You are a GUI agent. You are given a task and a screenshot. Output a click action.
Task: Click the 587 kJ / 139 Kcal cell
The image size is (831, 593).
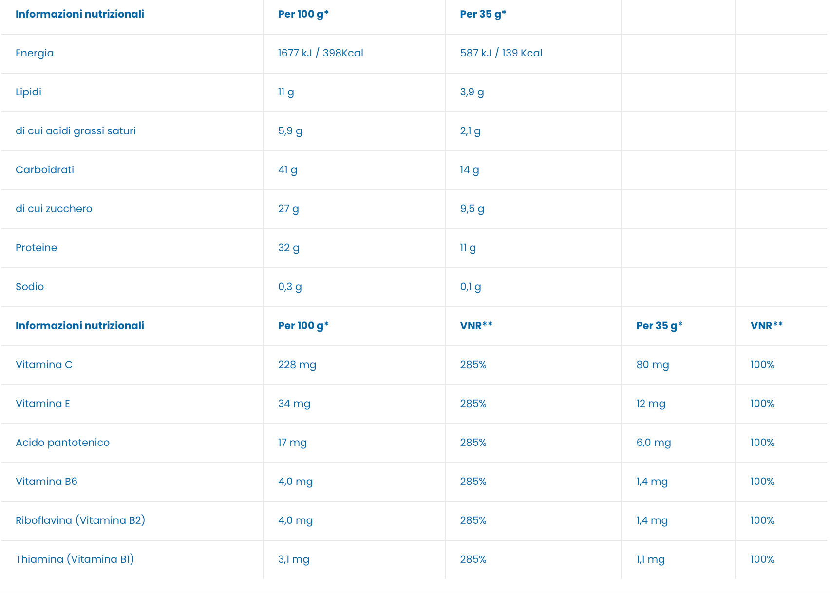(x=501, y=53)
